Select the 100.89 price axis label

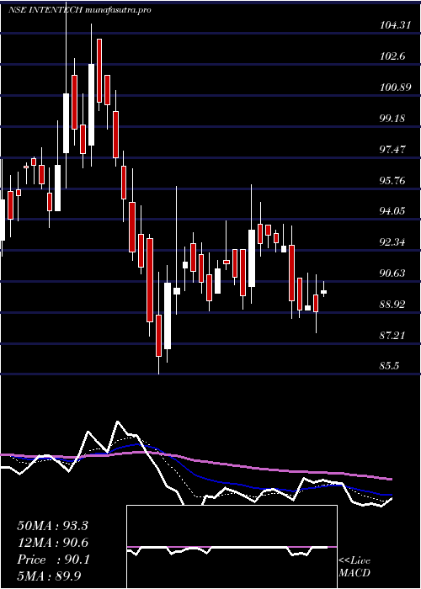(395, 88)
